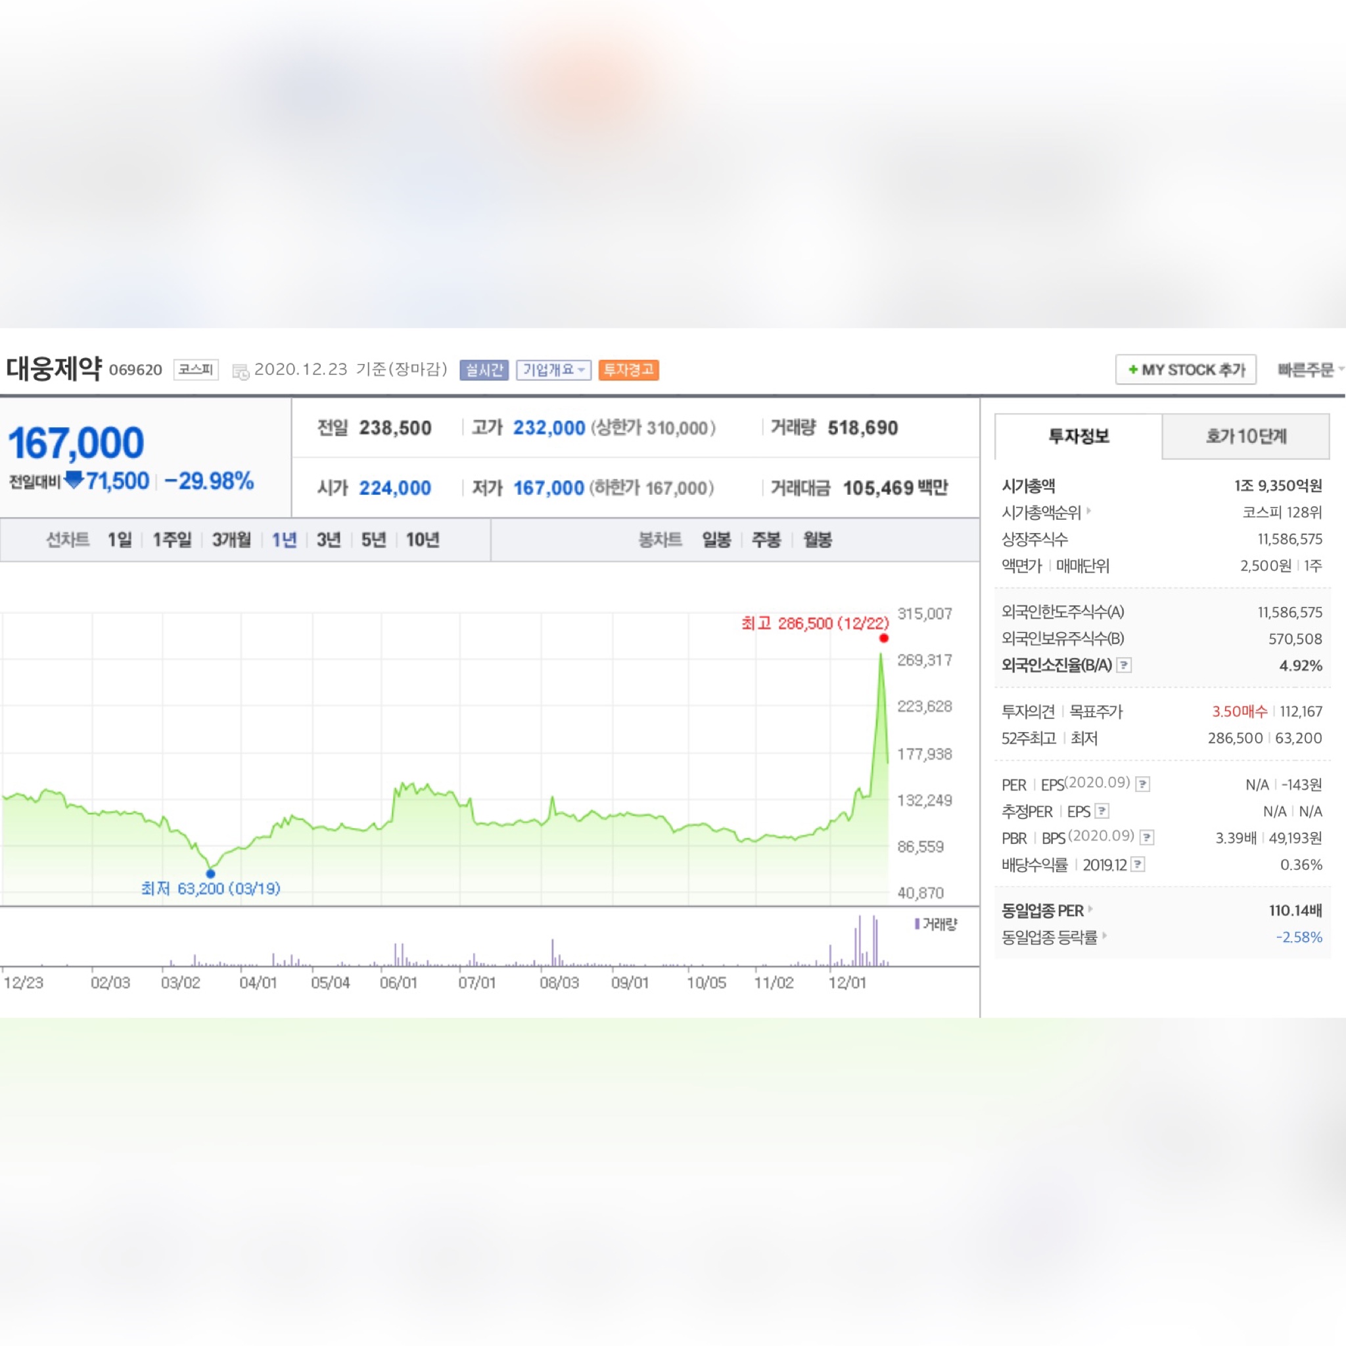The width and height of the screenshot is (1346, 1346).
Task: Click the 코스피 market badge
Action: pos(196,369)
